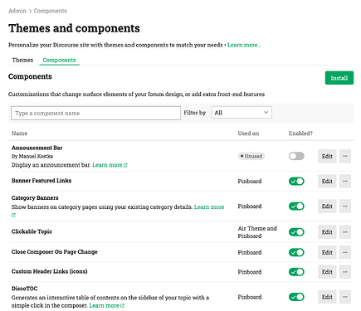Edit the Announcement Bar component

[327, 156]
